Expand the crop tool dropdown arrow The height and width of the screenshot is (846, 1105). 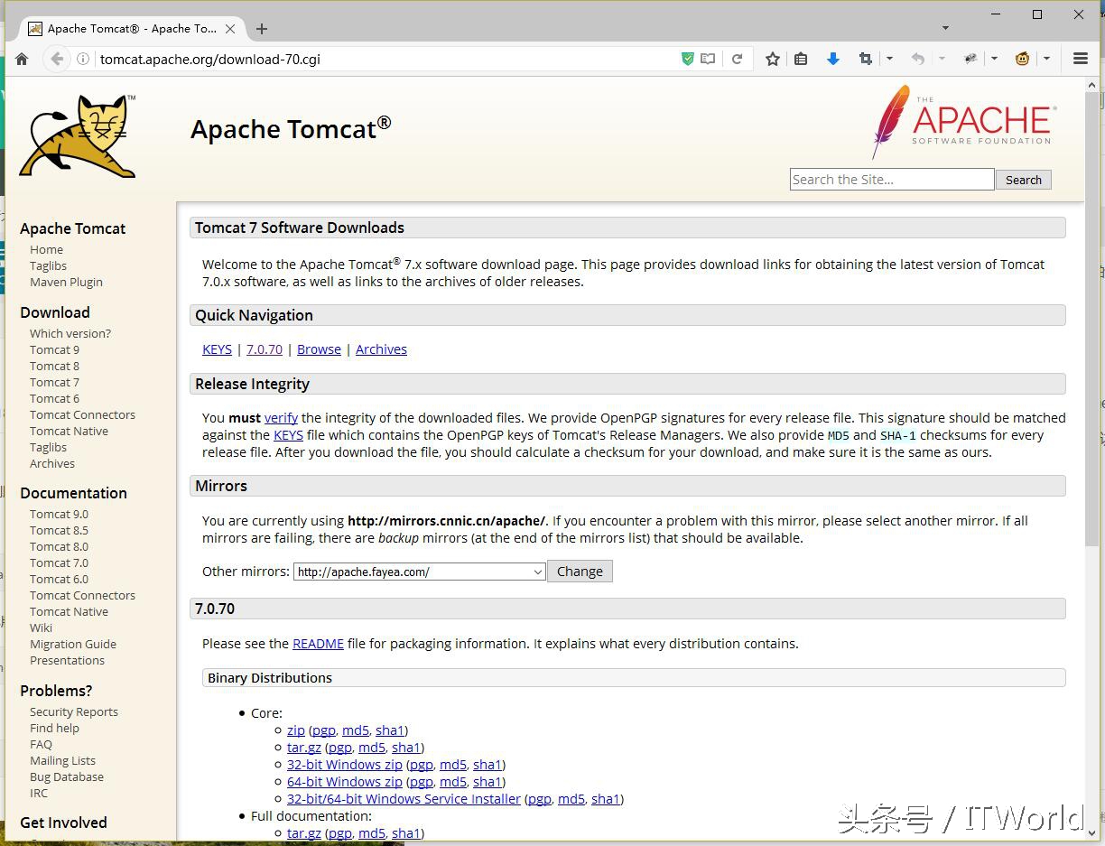[889, 59]
